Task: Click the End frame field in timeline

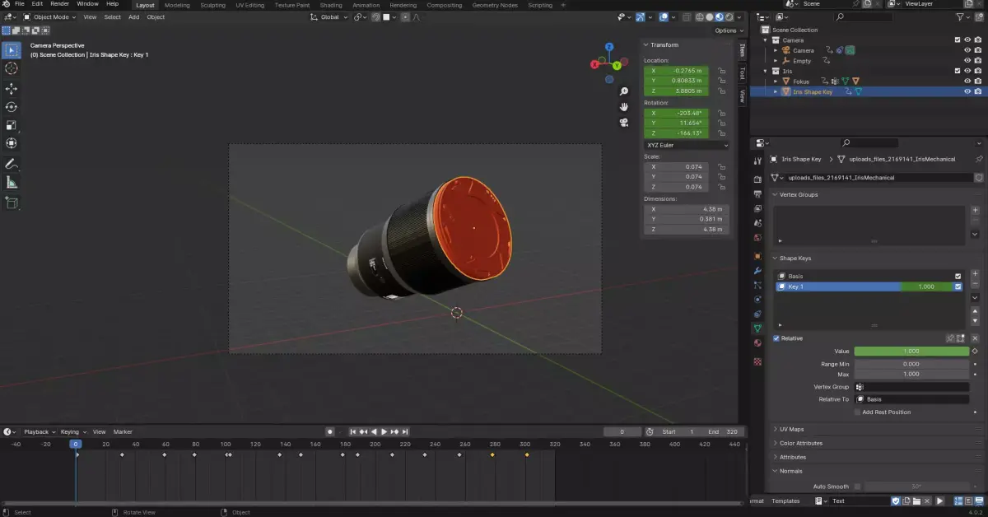Action: (723, 431)
